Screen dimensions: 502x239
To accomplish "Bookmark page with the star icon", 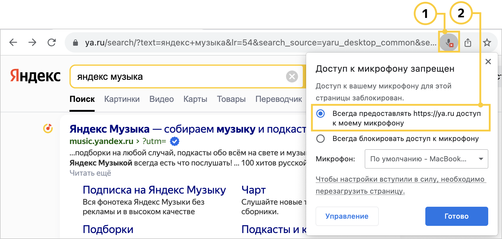I will pos(487,43).
